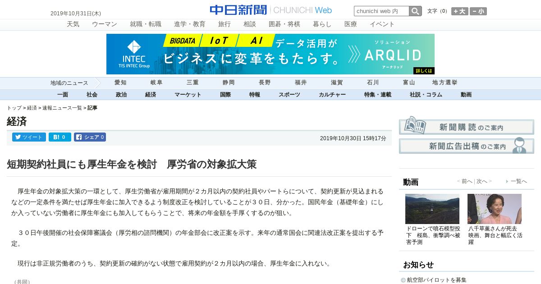Select 石川 regional news

373,82
